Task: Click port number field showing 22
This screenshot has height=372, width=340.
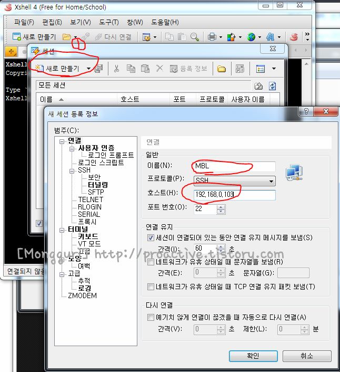Action: tap(205, 209)
